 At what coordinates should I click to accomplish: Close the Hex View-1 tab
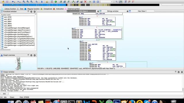tap(127, 11)
